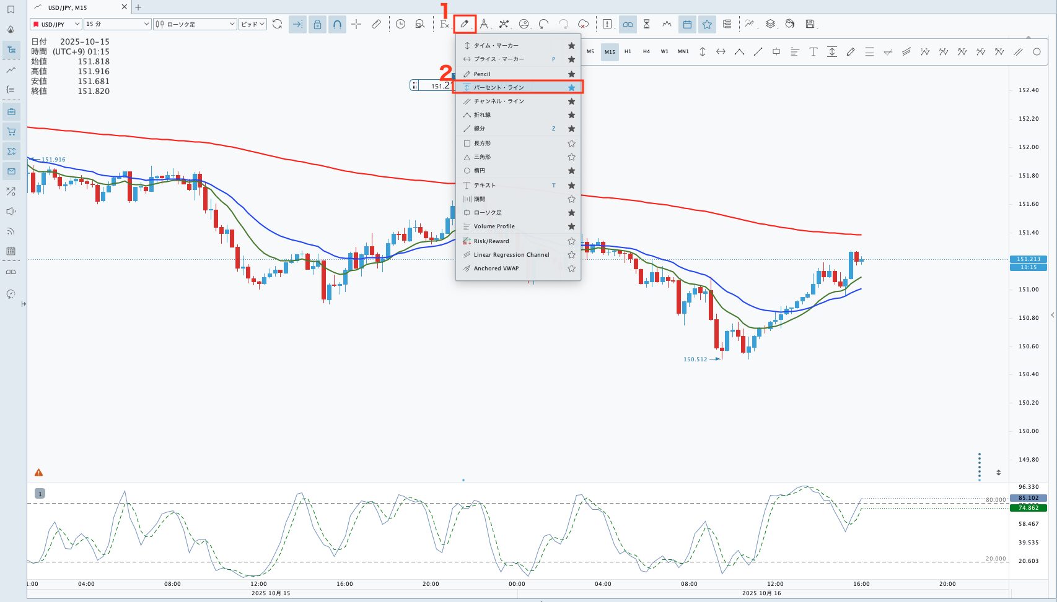The width and height of the screenshot is (1057, 602).
Task: Add a new chart tab
Action: pyautogui.click(x=138, y=7)
